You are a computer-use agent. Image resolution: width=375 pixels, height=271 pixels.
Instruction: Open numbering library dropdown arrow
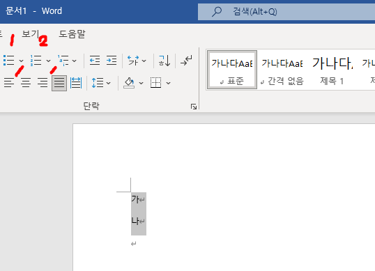[x=49, y=61]
